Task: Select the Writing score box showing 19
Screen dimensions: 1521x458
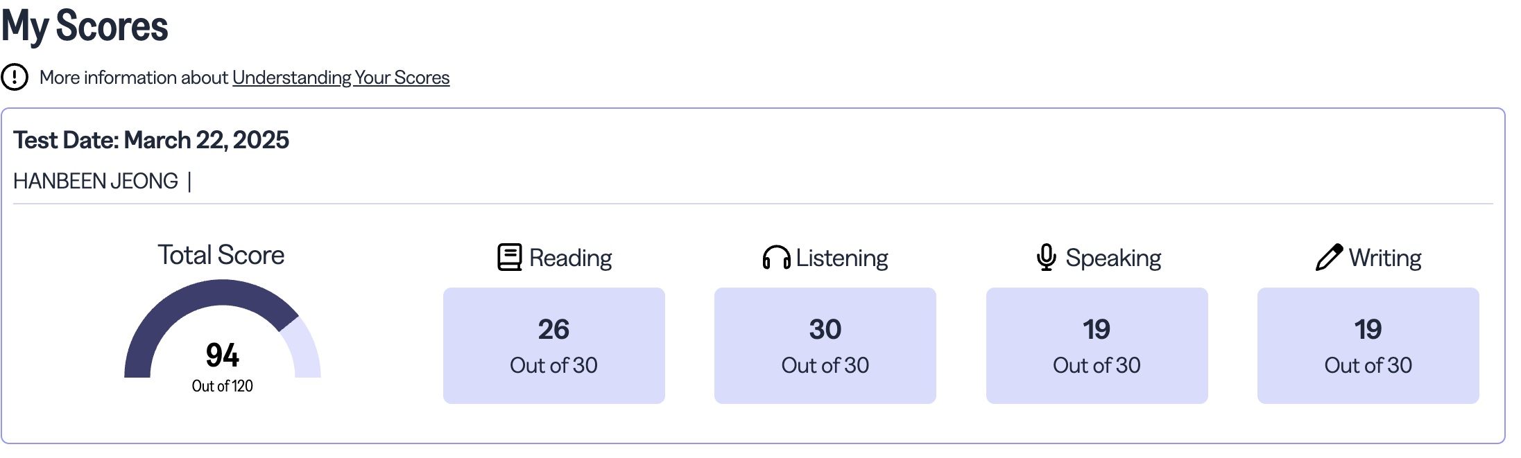Action: click(1368, 346)
